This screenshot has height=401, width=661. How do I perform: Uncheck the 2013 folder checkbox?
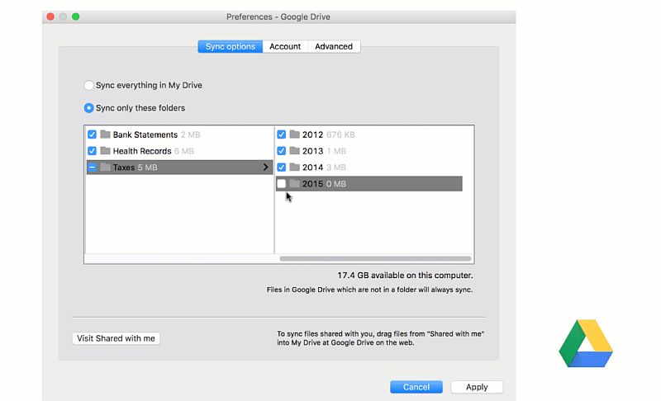281,151
